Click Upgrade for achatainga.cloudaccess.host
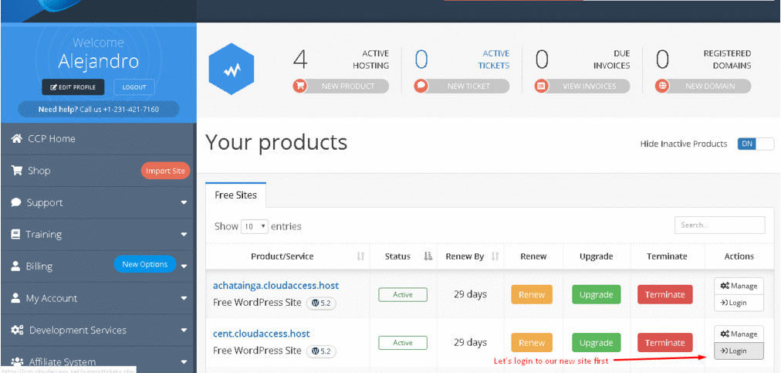This screenshot has height=373, width=781. pyautogui.click(x=596, y=295)
